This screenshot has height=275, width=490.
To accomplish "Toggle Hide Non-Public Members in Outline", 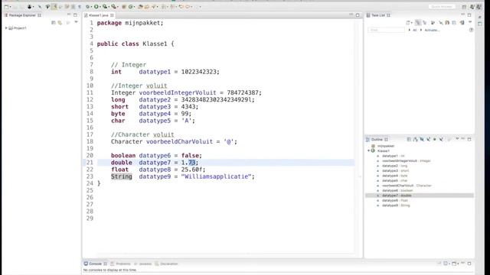I will [x=435, y=139].
